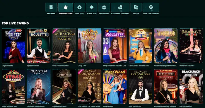Viewport: 205px width, 108px height.
Task: Click the ALLE LIVE CASINOS tab label
Action: coord(151,14)
